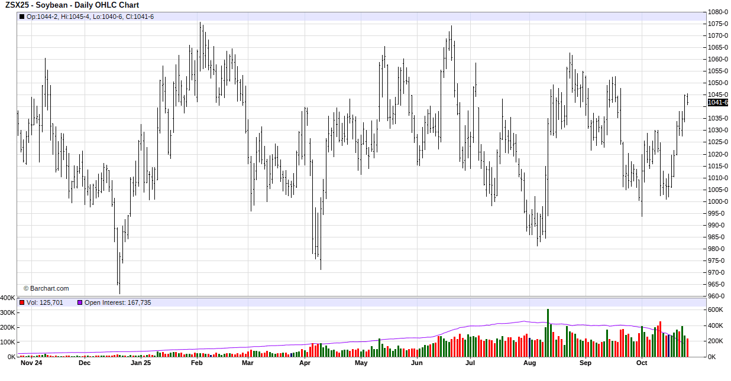Click the 1080-0 price axis label

(718, 12)
